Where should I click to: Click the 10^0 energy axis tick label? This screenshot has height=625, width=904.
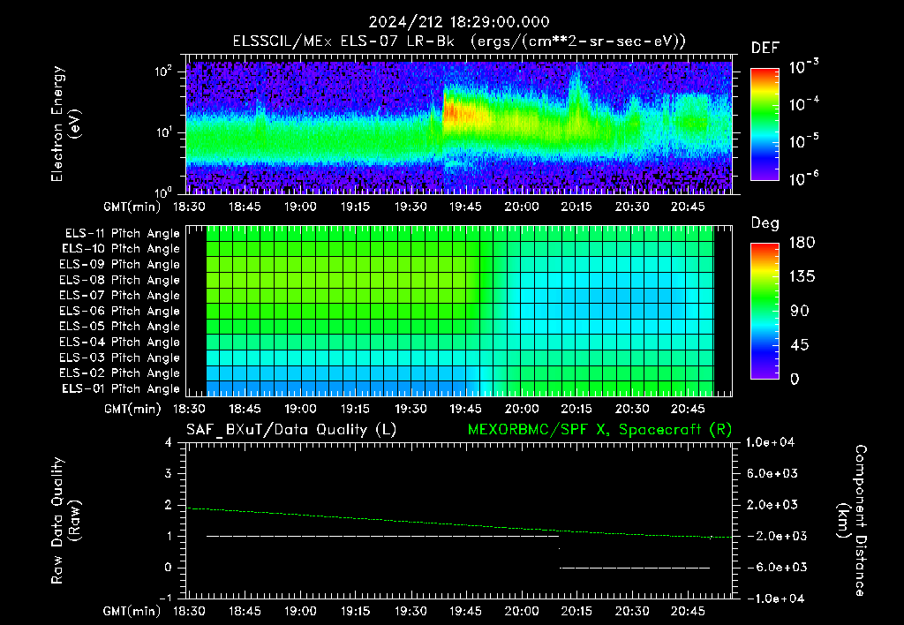[163, 192]
